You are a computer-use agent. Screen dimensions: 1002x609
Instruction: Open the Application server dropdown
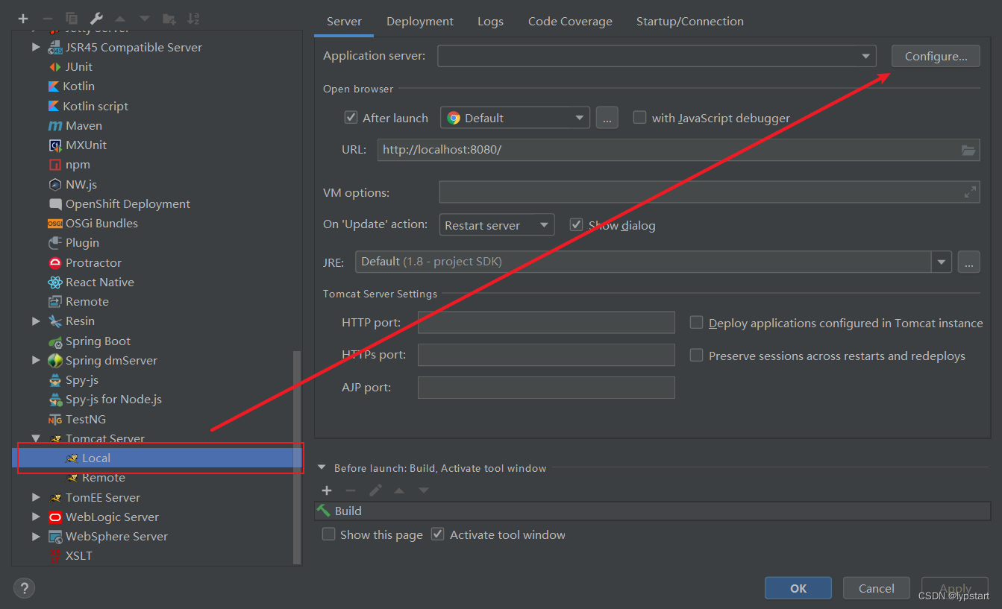[865, 56]
